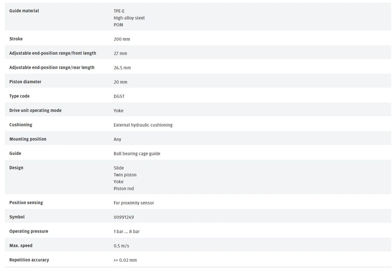Click the Drive unit operating mode label
Viewport: 392px width, 268px height.
click(35, 110)
